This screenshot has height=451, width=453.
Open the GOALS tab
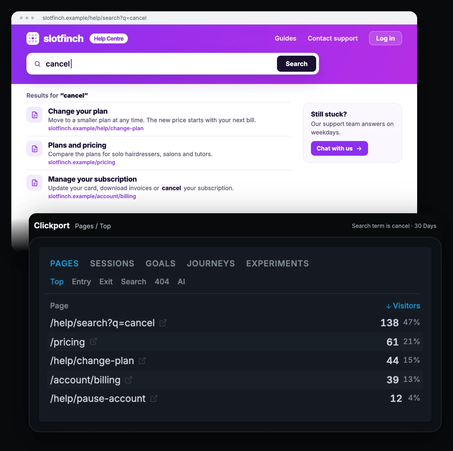coord(160,264)
